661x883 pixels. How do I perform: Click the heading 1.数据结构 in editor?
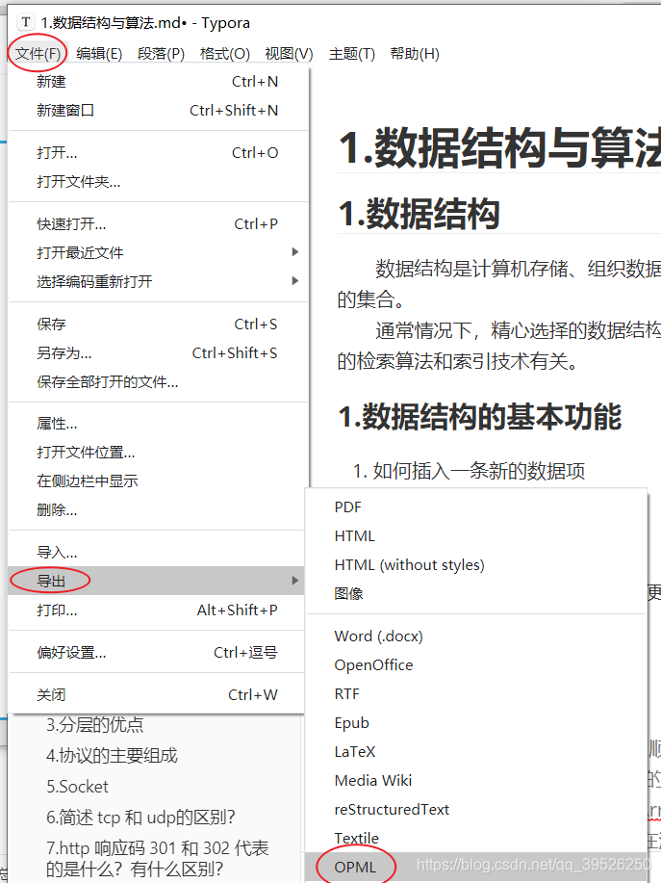(x=419, y=214)
